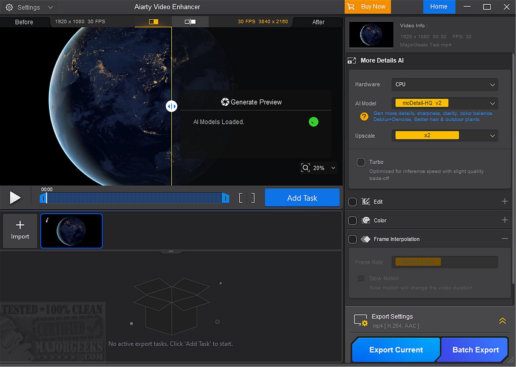The image size is (516, 367).
Task: Click the split-view compare mode icon
Action: (153, 21)
